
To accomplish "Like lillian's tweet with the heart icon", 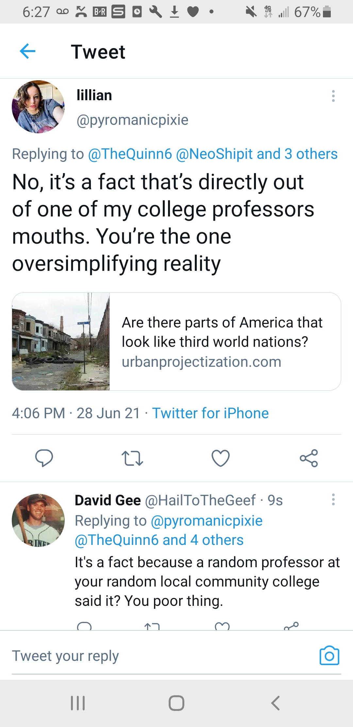I will point(221,458).
